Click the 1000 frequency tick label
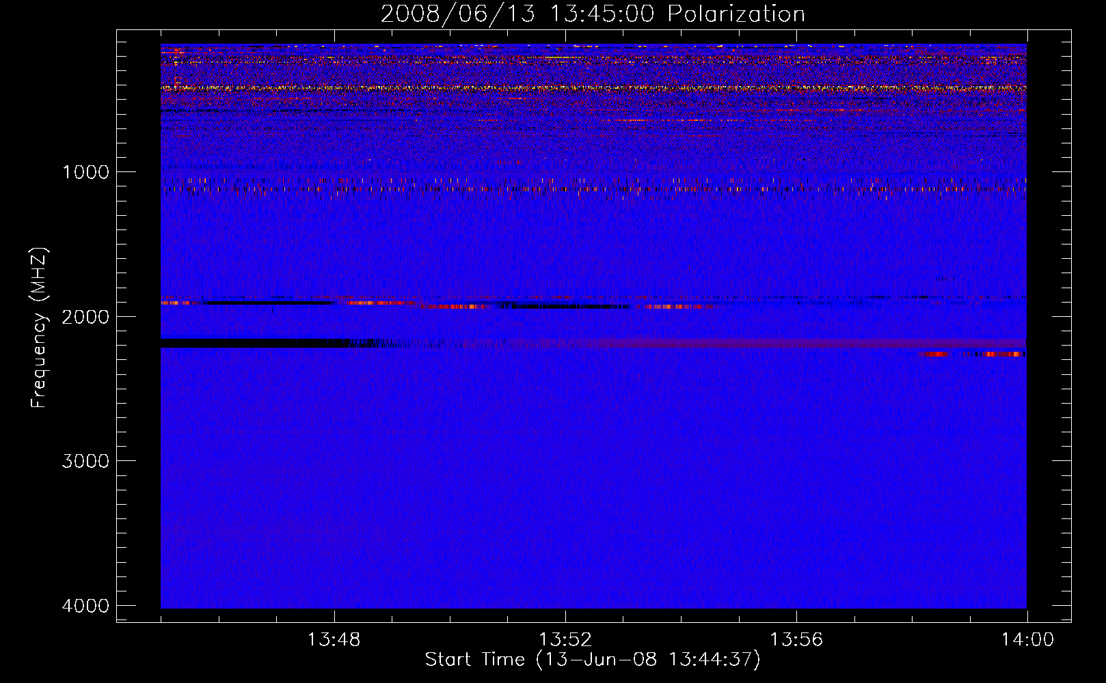The height and width of the screenshot is (683, 1106). tap(85, 171)
